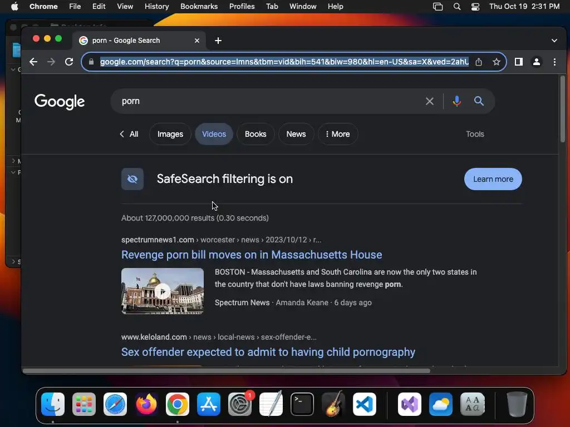Launch GarageBand from the Dock
570x427 pixels.
pyautogui.click(x=333, y=404)
